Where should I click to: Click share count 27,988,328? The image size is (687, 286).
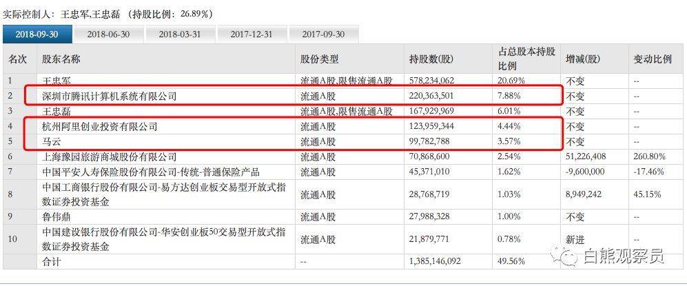click(x=429, y=217)
